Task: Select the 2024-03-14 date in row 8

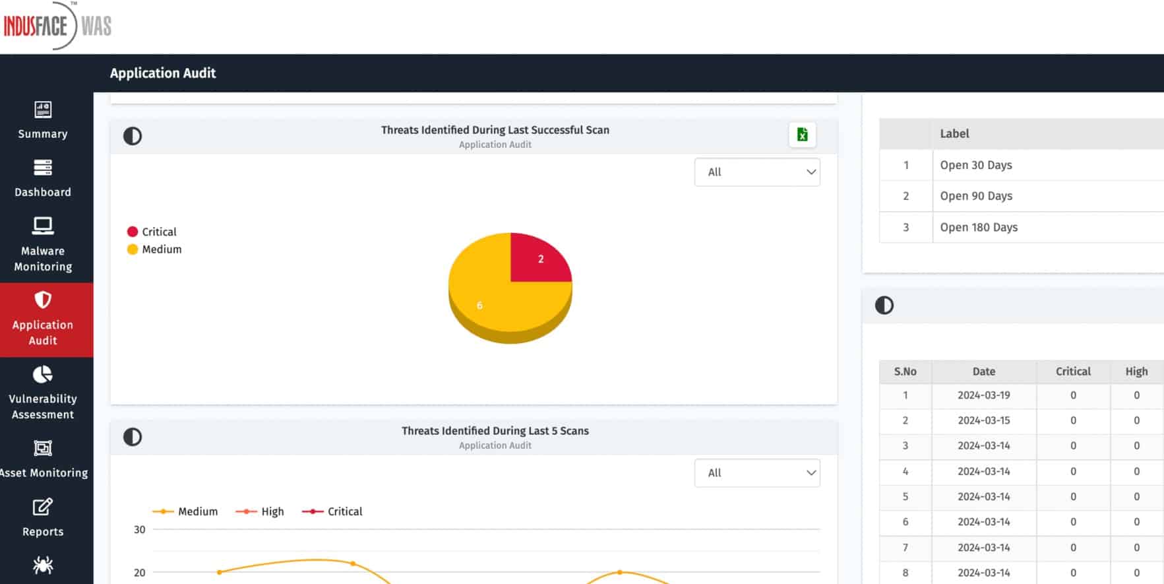Action: (x=984, y=573)
